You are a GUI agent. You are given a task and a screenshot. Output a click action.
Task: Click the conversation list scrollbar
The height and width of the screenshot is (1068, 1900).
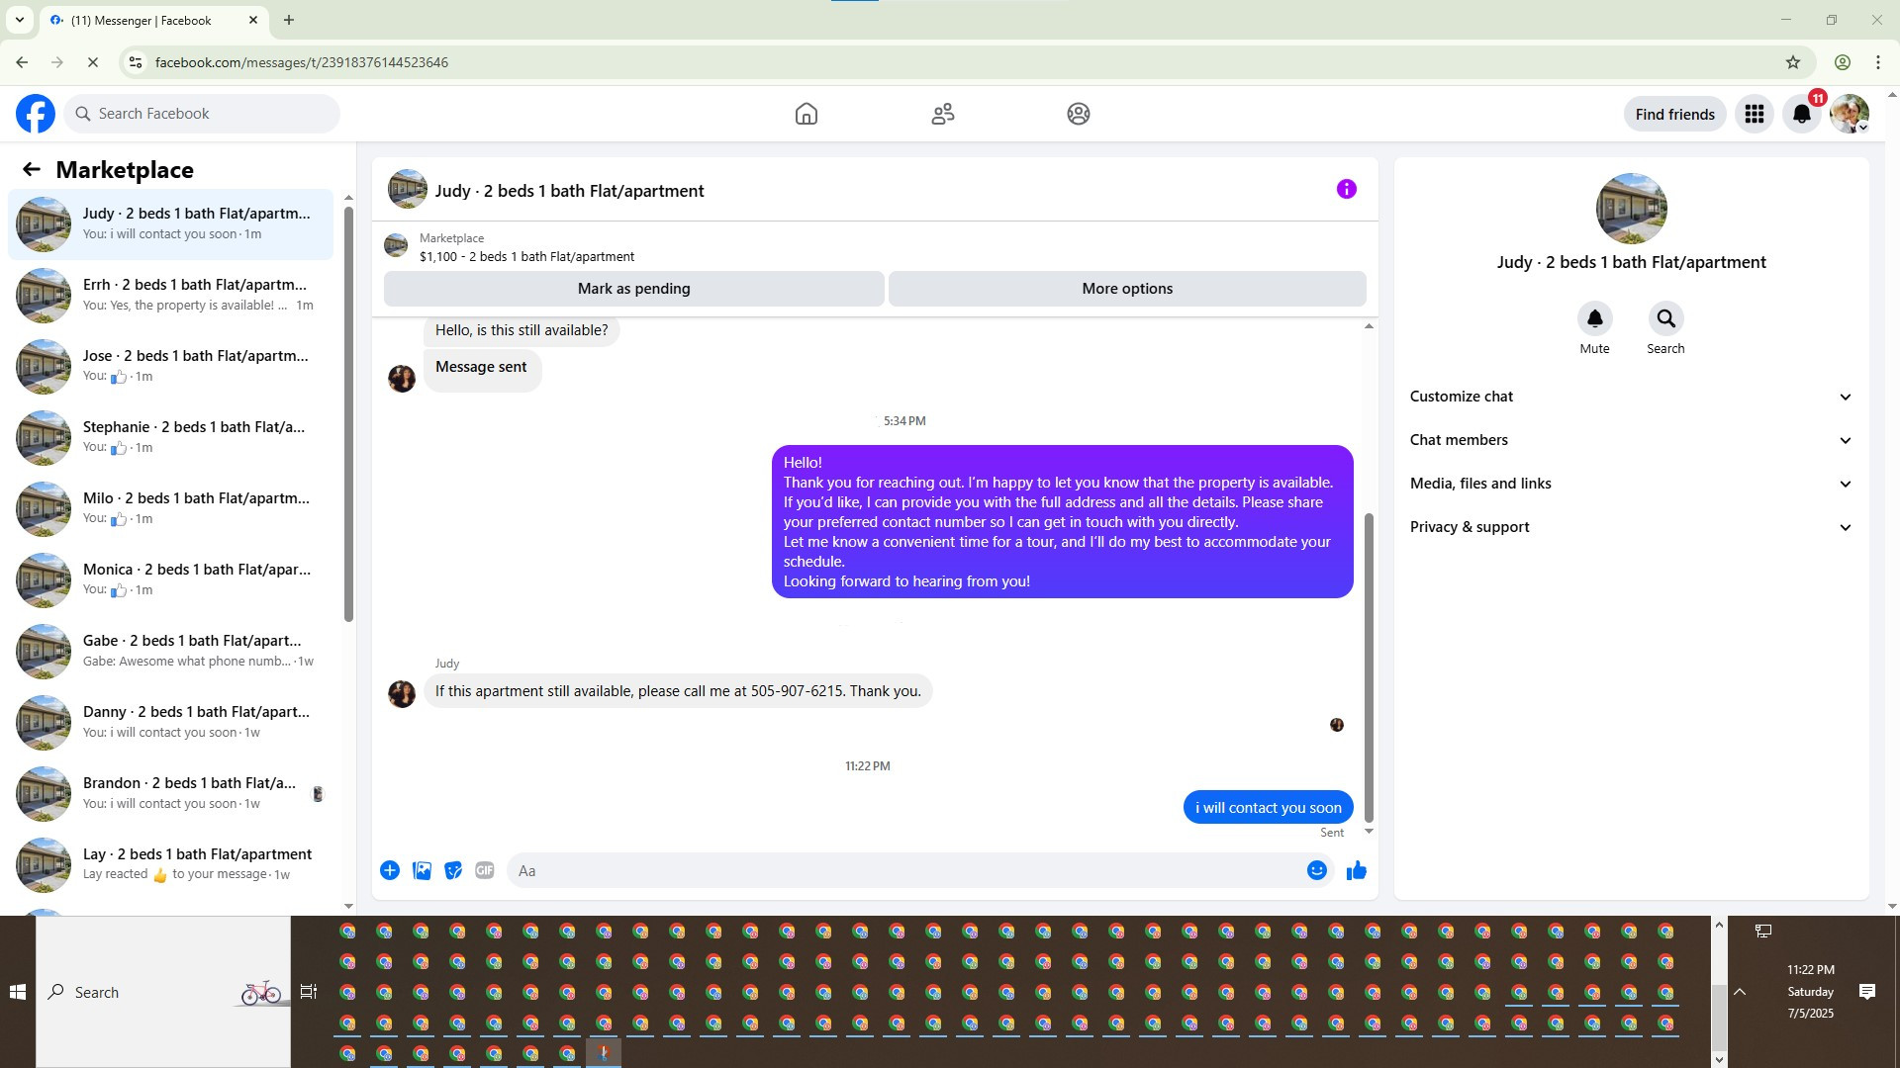(348, 415)
